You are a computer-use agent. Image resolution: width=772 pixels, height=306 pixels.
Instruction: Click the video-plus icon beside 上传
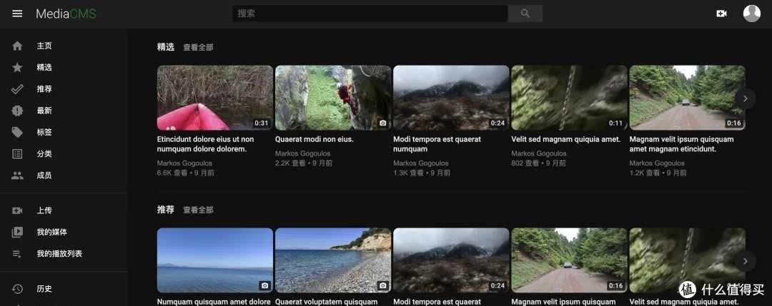coord(17,210)
